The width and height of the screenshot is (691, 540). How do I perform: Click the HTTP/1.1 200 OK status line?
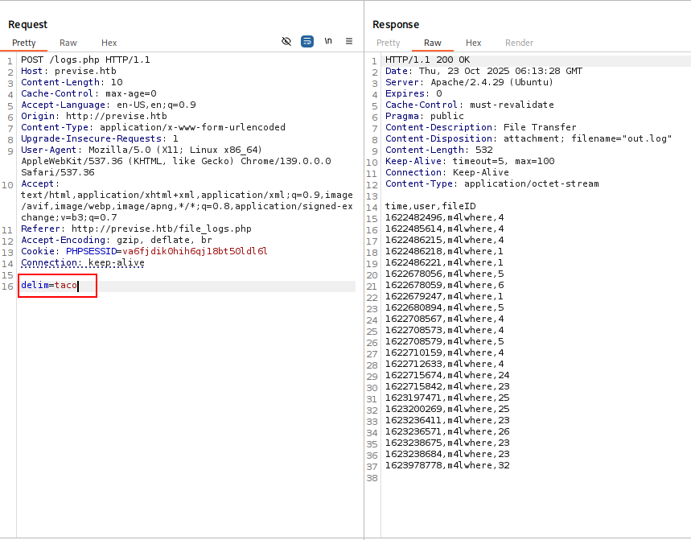coord(427,60)
